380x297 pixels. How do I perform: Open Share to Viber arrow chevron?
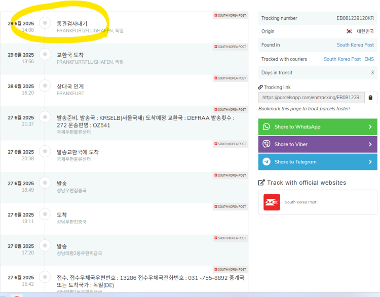(x=370, y=144)
